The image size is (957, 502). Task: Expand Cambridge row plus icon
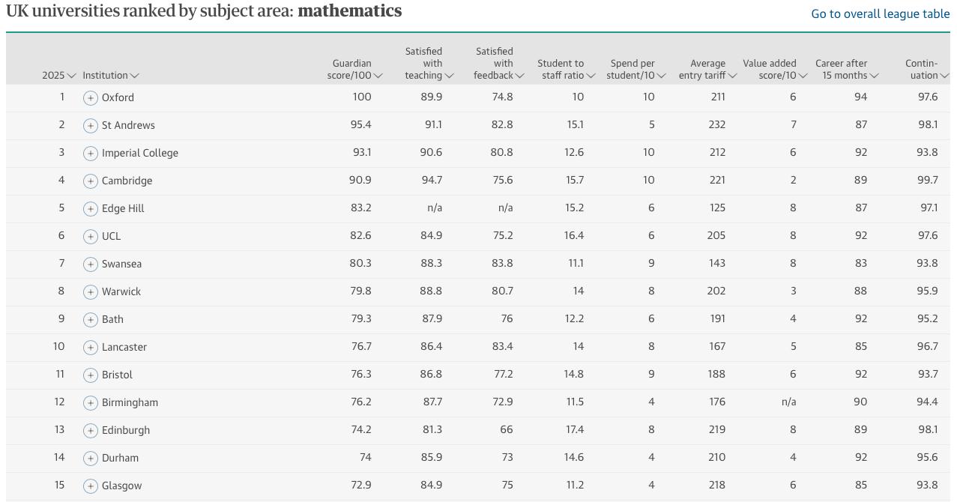click(x=91, y=181)
